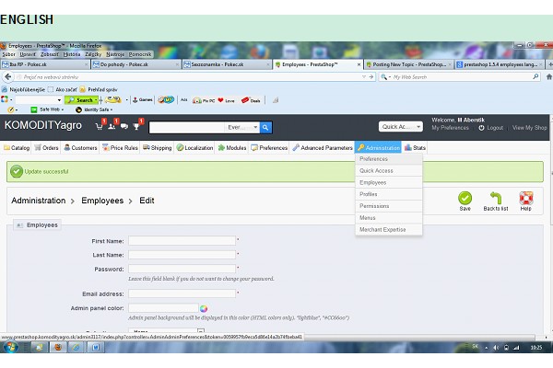The width and height of the screenshot is (553, 368).
Task: Select Employees in Administration dropdown
Action: [x=389, y=183]
